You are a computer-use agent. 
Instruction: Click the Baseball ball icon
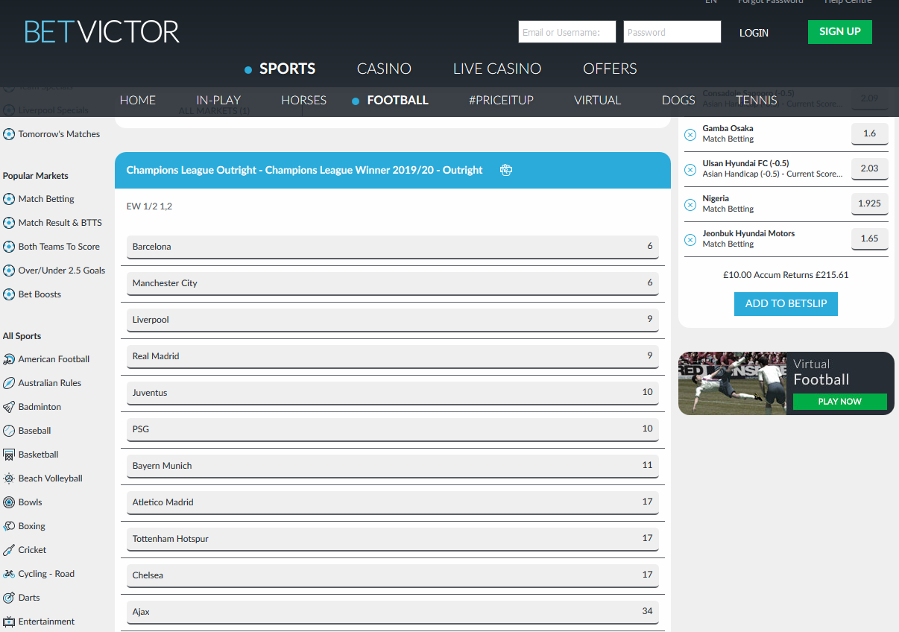(x=9, y=431)
